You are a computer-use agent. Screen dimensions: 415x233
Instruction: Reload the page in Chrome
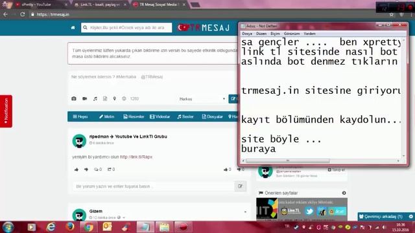pyautogui.click(x=23, y=14)
